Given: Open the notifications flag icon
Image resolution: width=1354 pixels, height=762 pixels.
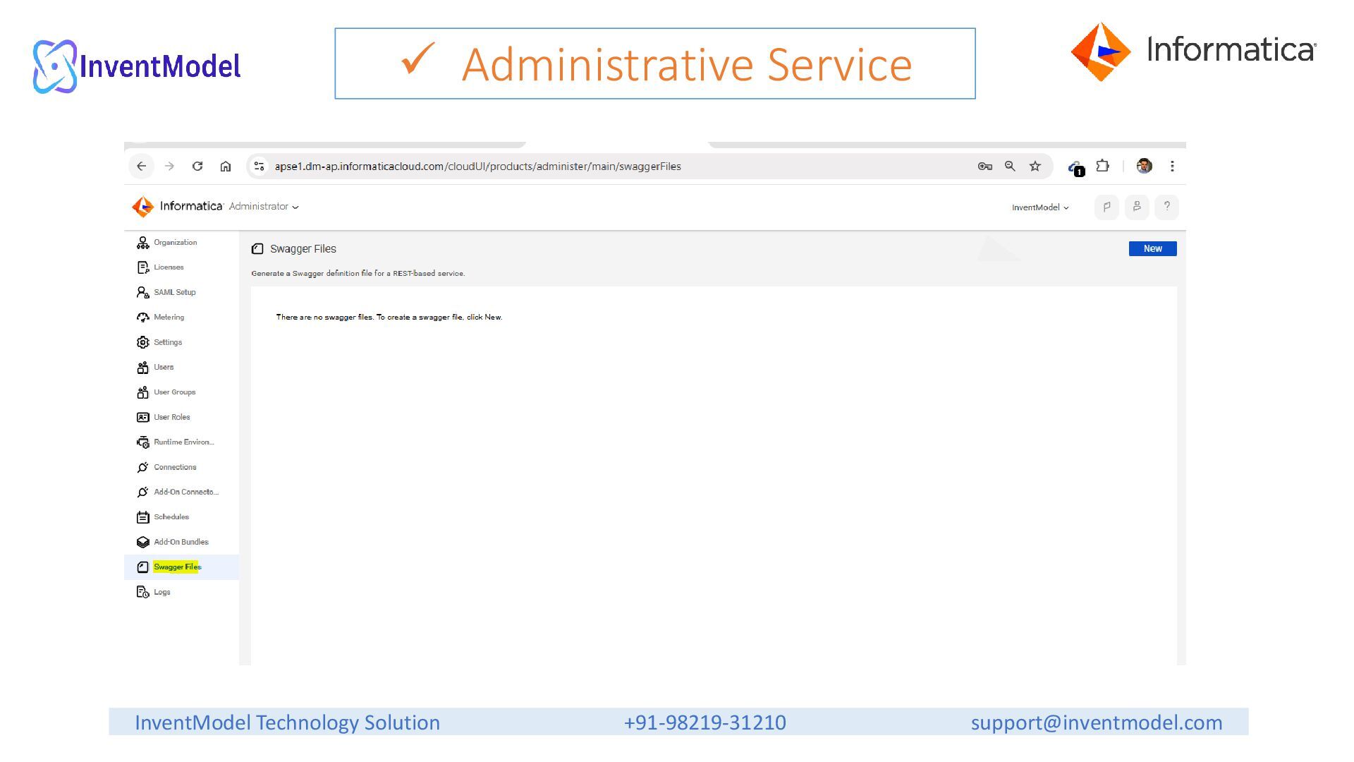Looking at the screenshot, I should coord(1106,207).
